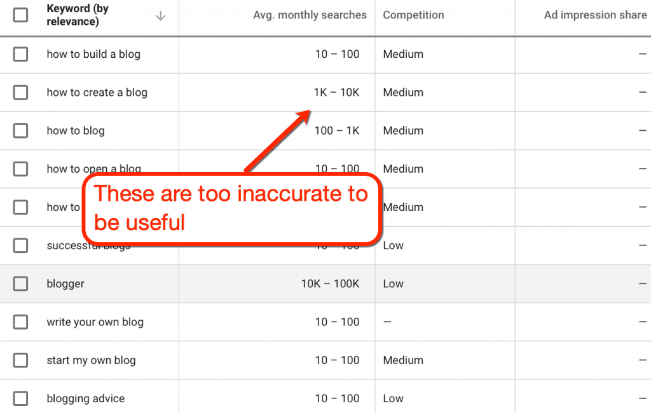Click the sort arrow next to Keyword column

[x=162, y=15]
